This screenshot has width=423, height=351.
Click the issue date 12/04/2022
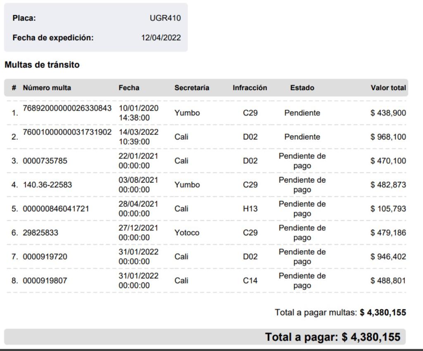tap(161, 38)
